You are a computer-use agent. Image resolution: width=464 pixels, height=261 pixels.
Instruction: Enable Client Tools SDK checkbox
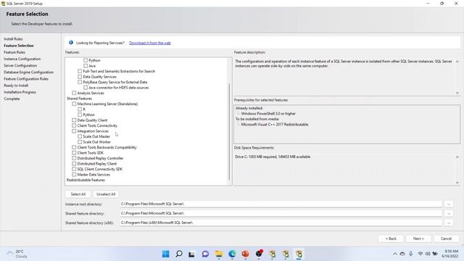coord(74,153)
